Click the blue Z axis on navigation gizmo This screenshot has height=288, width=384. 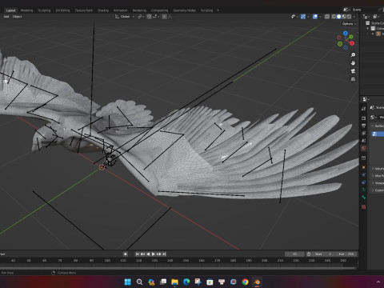click(346, 34)
